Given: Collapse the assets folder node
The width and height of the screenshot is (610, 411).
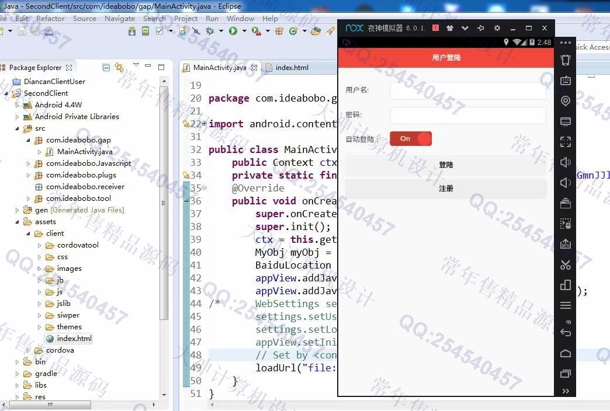Looking at the screenshot, I should pos(17,222).
